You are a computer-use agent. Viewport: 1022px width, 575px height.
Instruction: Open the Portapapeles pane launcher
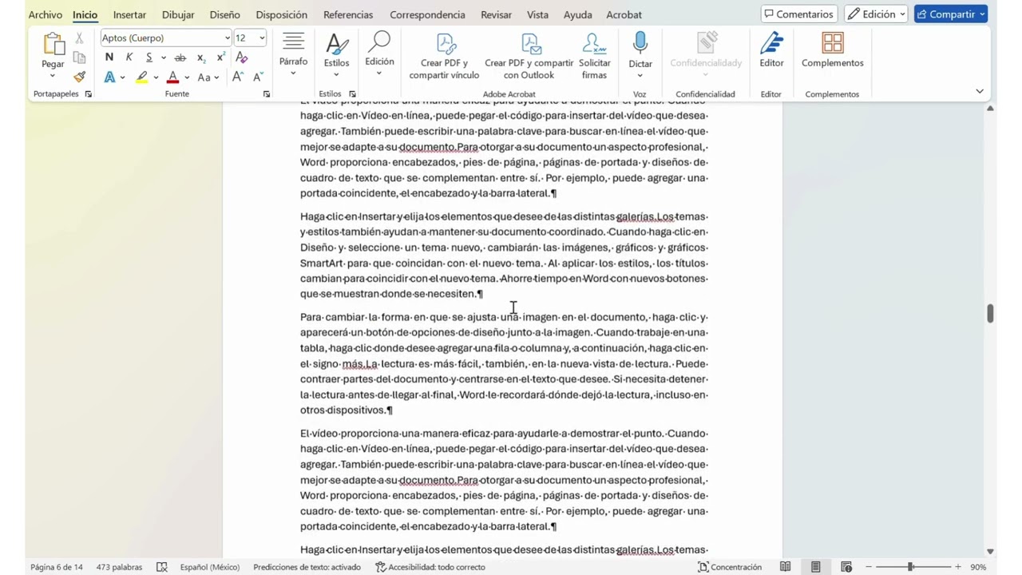(89, 94)
